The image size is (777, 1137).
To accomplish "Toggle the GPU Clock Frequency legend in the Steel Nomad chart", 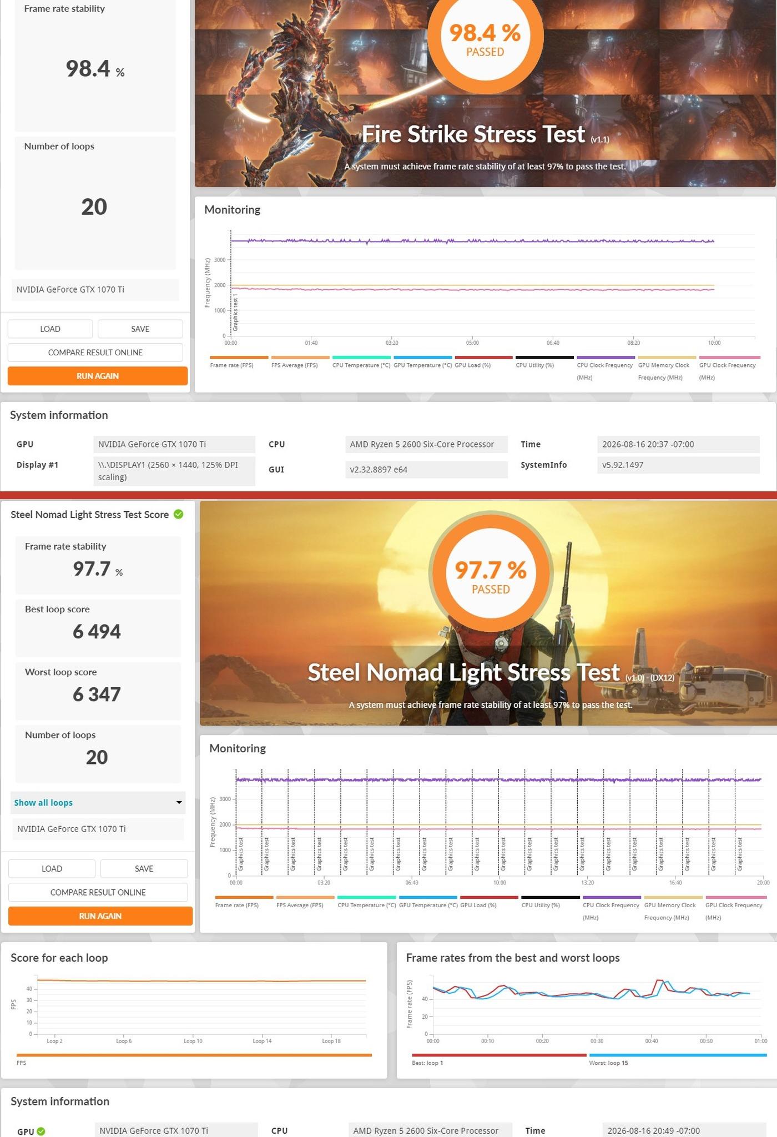I will (735, 907).
